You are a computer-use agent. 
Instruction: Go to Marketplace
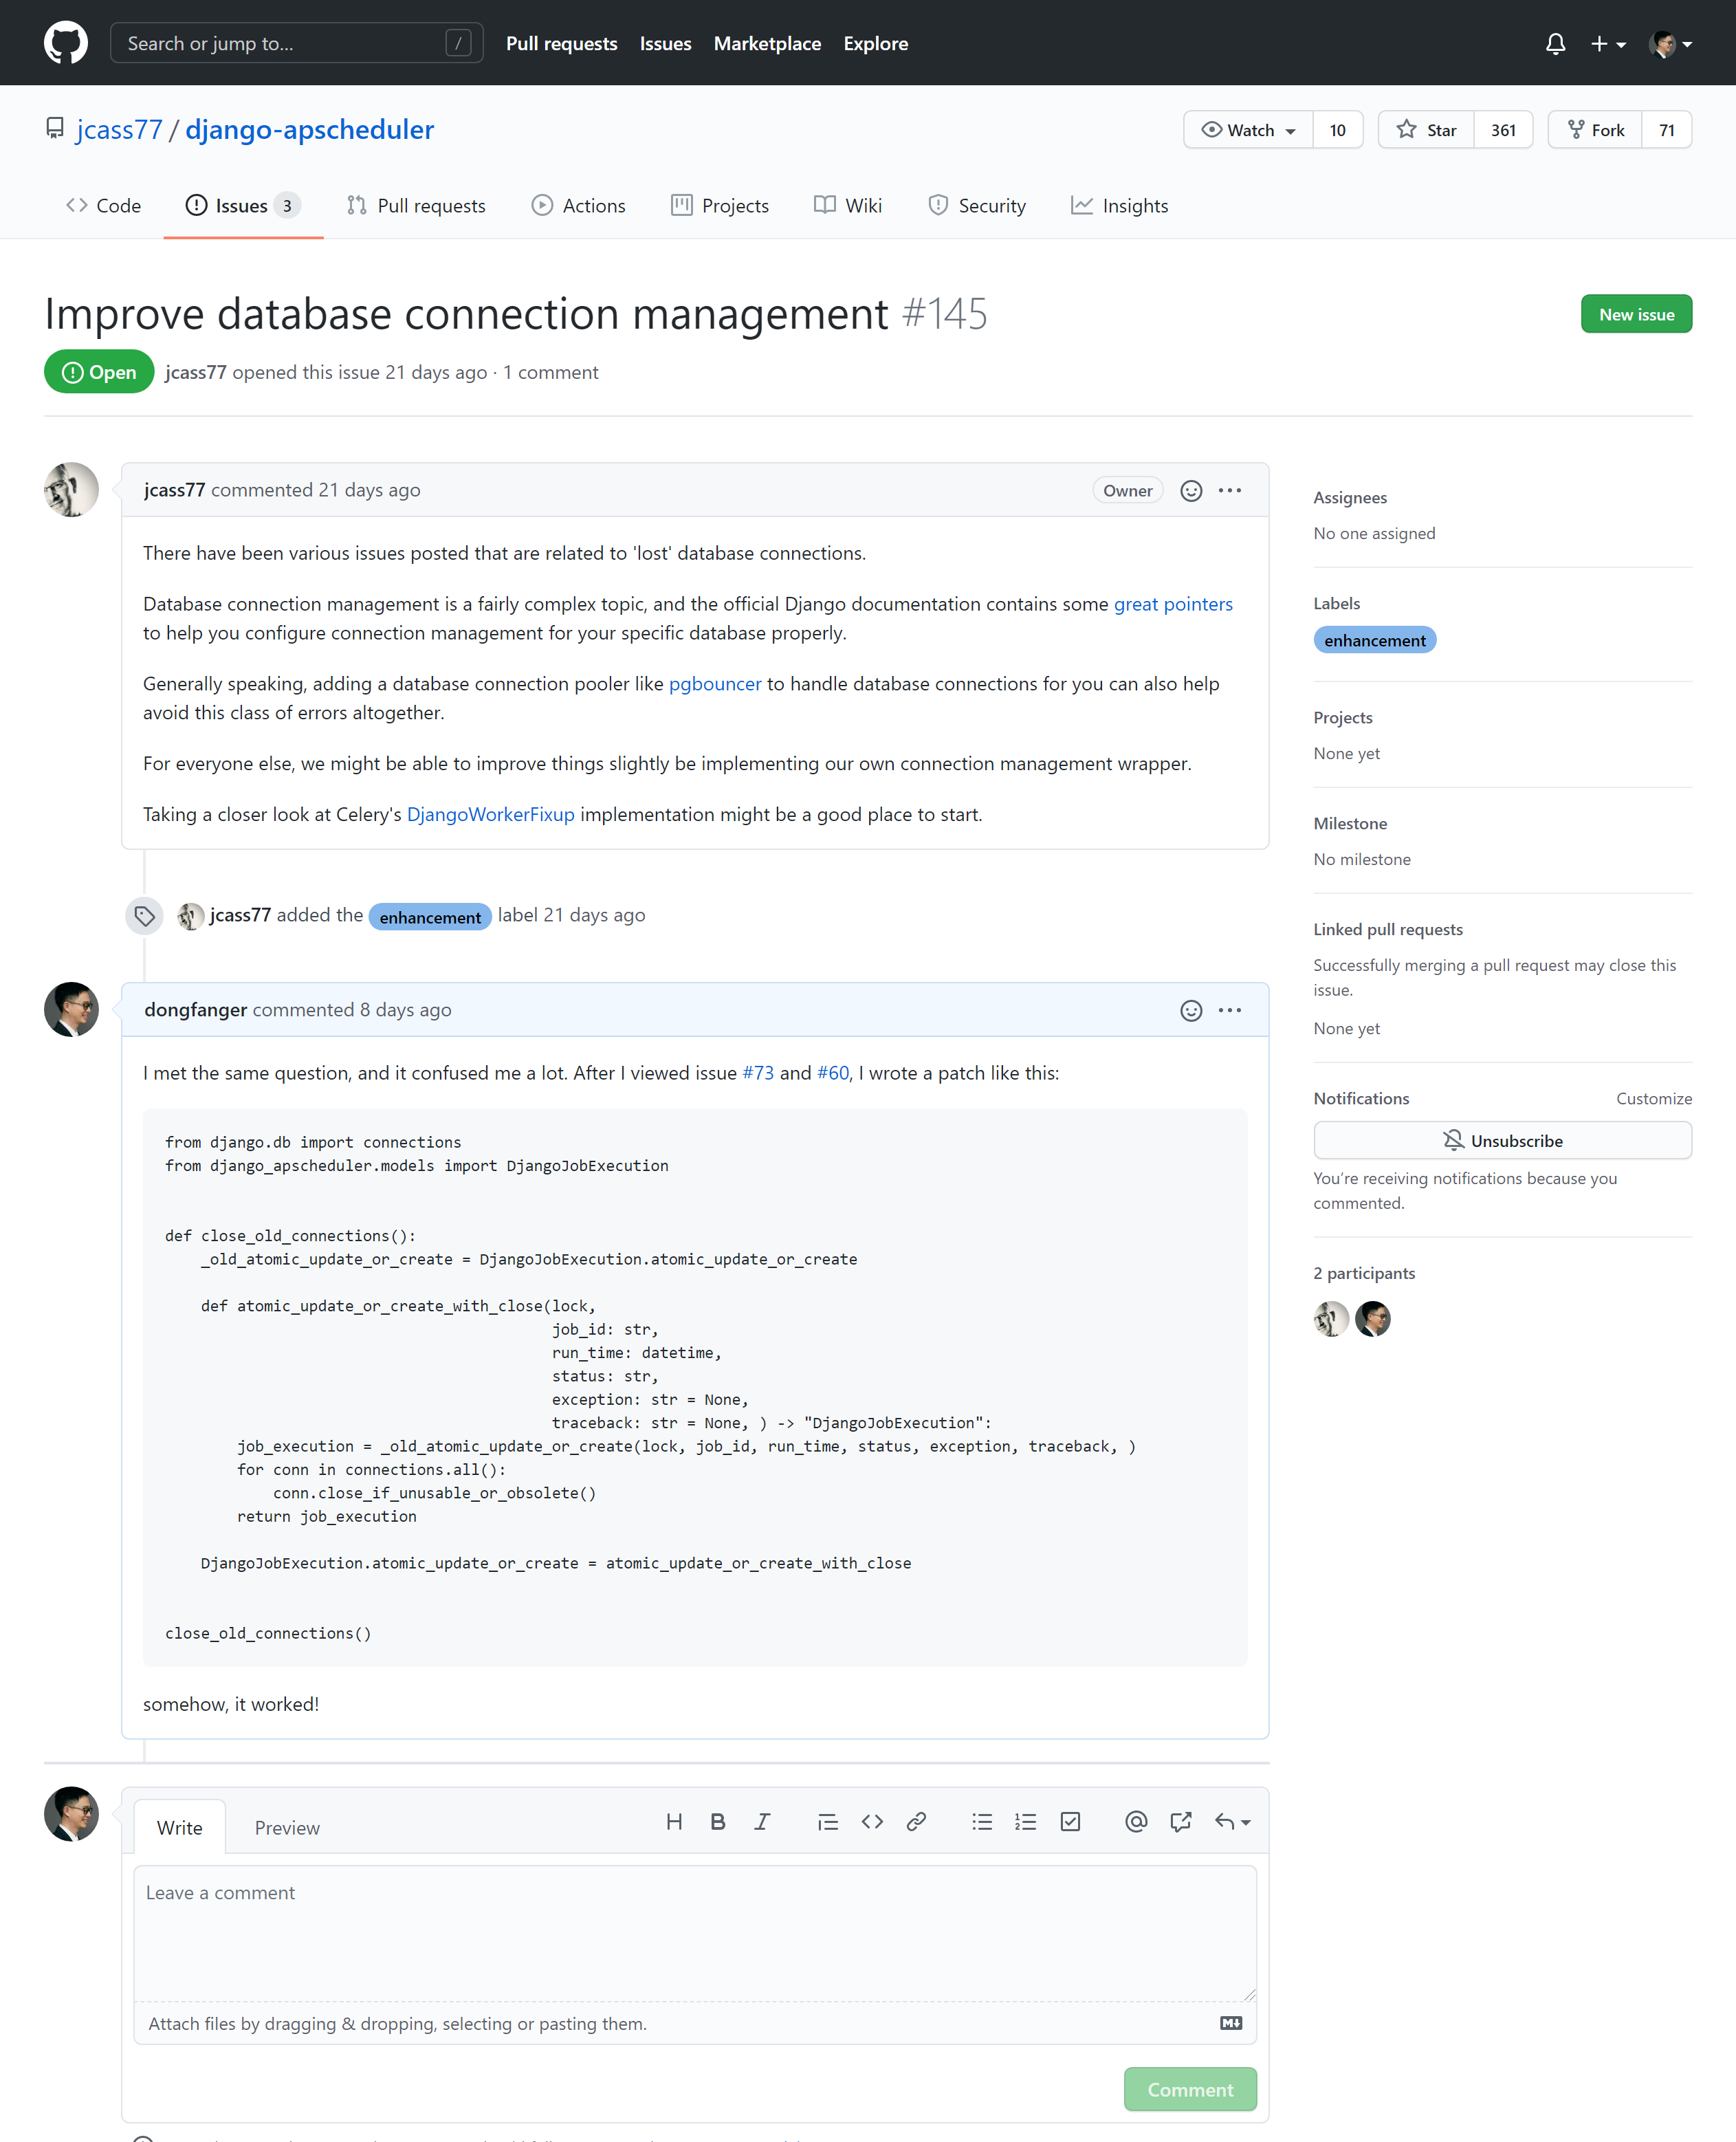point(767,44)
